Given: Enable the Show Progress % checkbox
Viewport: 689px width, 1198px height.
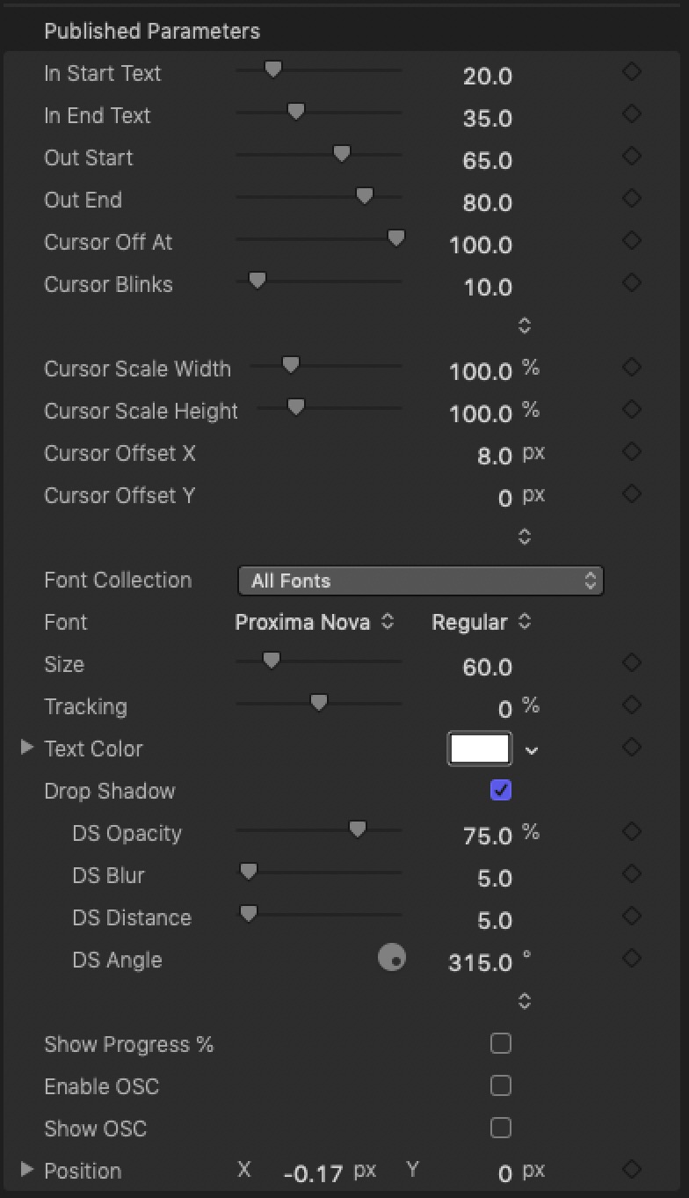Looking at the screenshot, I should coord(501,1043).
